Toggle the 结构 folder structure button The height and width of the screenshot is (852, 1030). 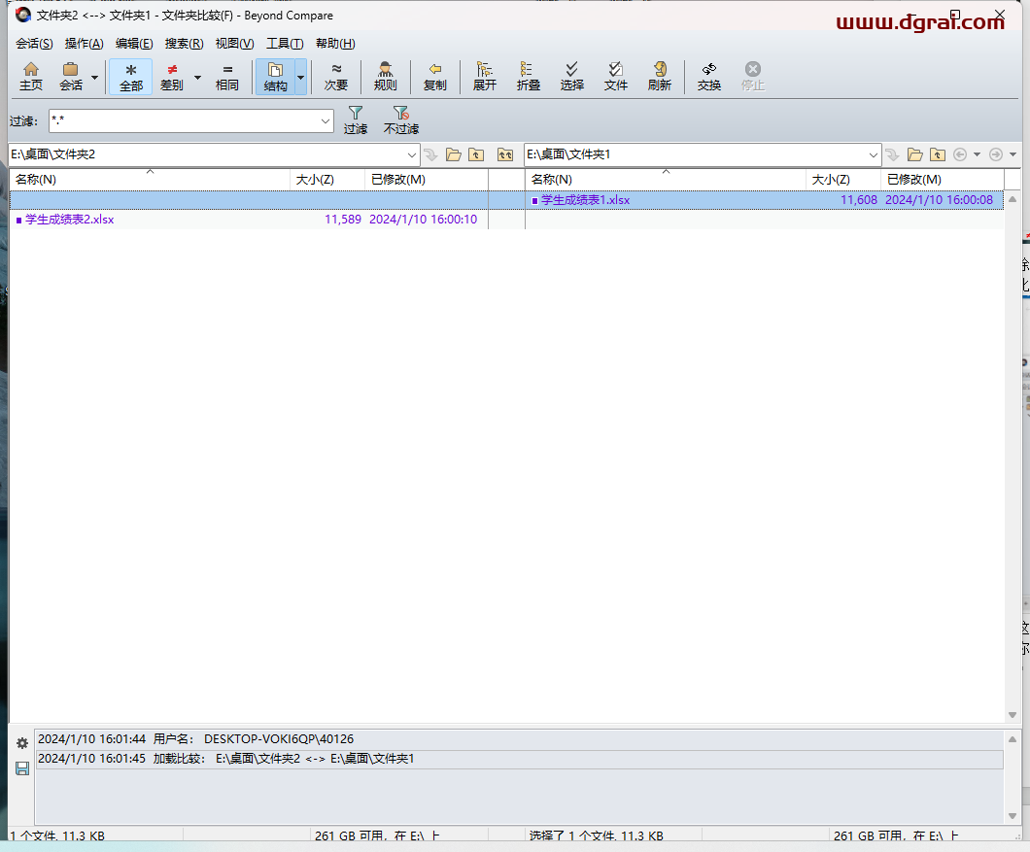point(275,76)
